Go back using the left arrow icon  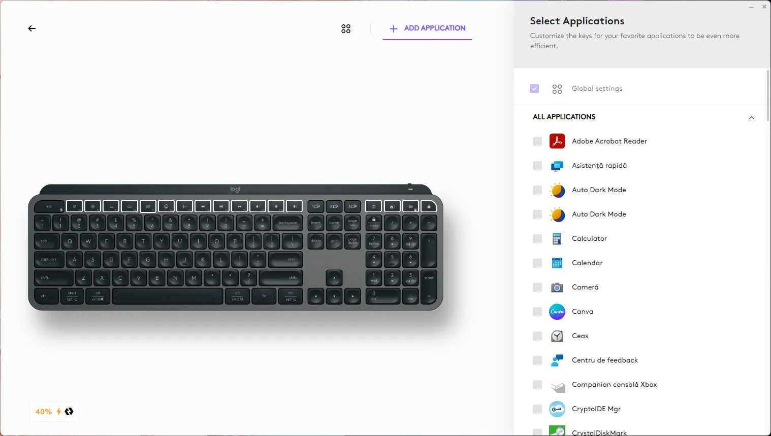tap(32, 28)
